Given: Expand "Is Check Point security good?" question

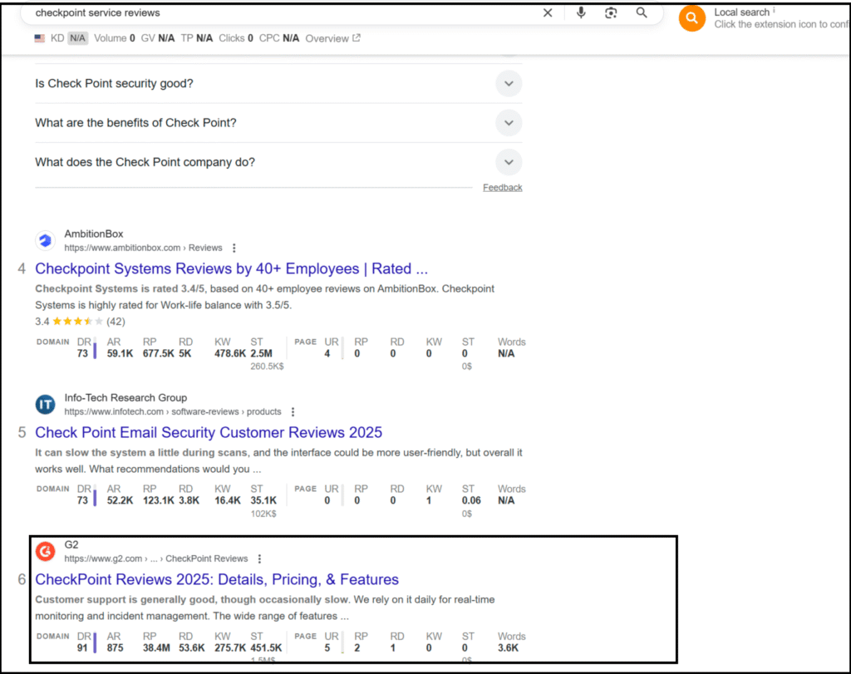Looking at the screenshot, I should point(509,83).
